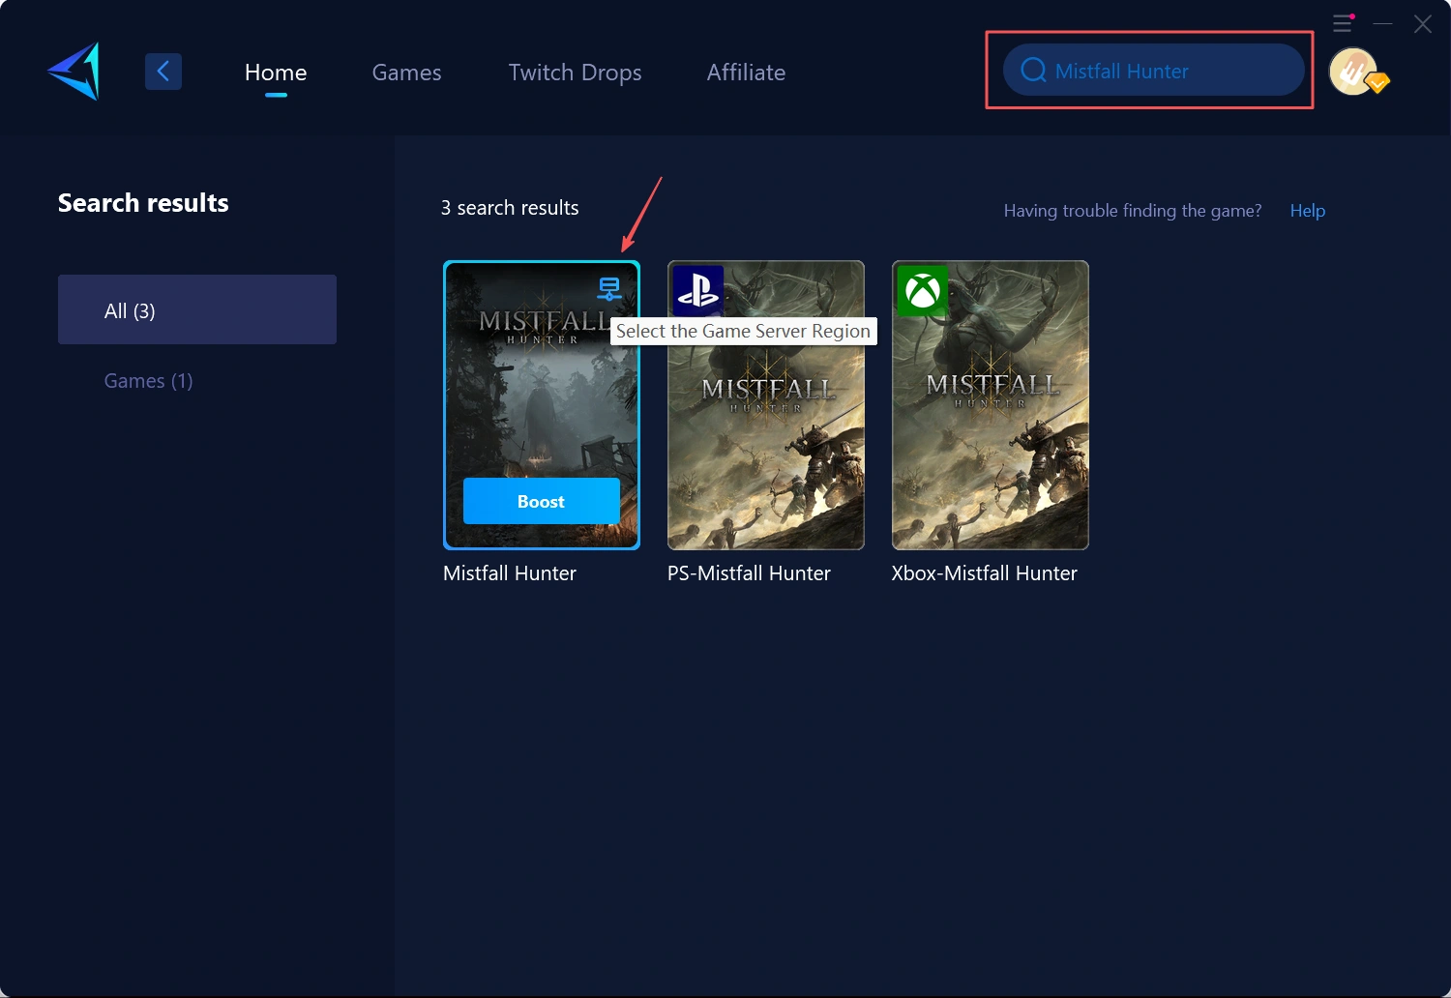Click the Help link
Image resolution: width=1451 pixels, height=998 pixels.
click(x=1308, y=211)
